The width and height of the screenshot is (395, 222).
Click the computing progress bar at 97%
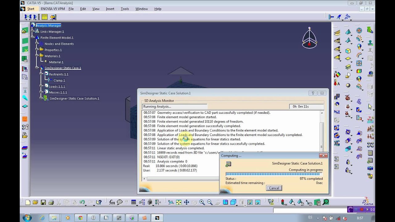coord(274,174)
